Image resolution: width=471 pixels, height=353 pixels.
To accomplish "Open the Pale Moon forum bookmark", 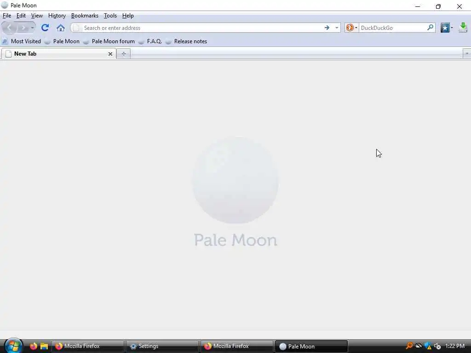I will 109,41.
